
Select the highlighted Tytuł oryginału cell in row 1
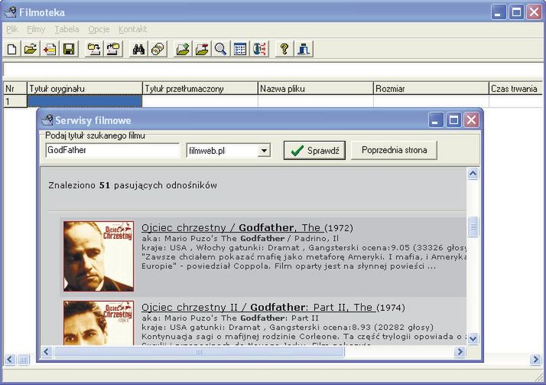(85, 101)
